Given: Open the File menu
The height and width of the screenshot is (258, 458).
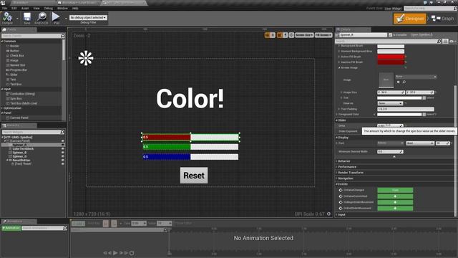Looking at the screenshot, I should (5, 8).
